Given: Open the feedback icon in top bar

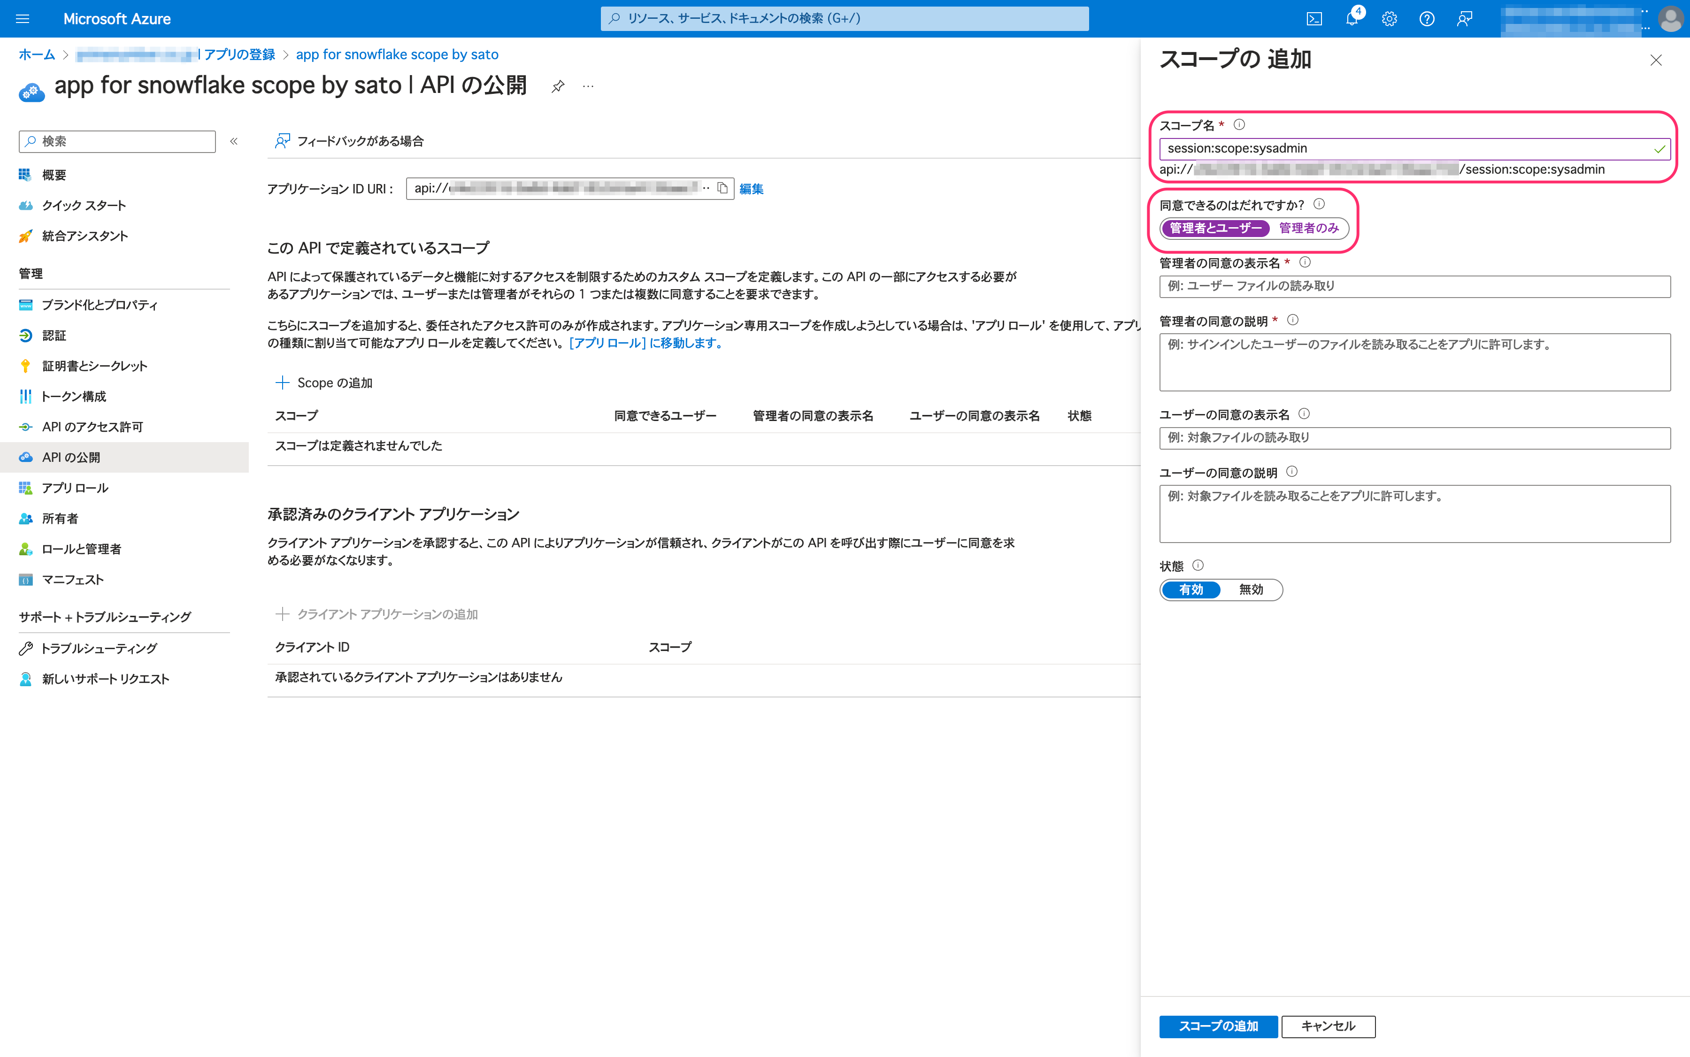Looking at the screenshot, I should 1464,19.
